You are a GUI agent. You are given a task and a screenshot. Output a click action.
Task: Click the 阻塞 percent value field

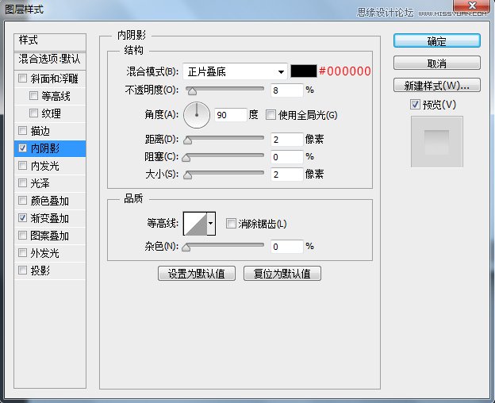[x=286, y=157]
